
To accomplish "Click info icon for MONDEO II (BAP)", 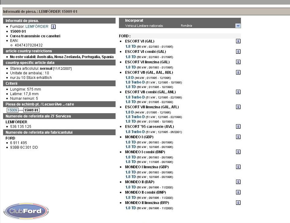I will click(x=238, y=182).
